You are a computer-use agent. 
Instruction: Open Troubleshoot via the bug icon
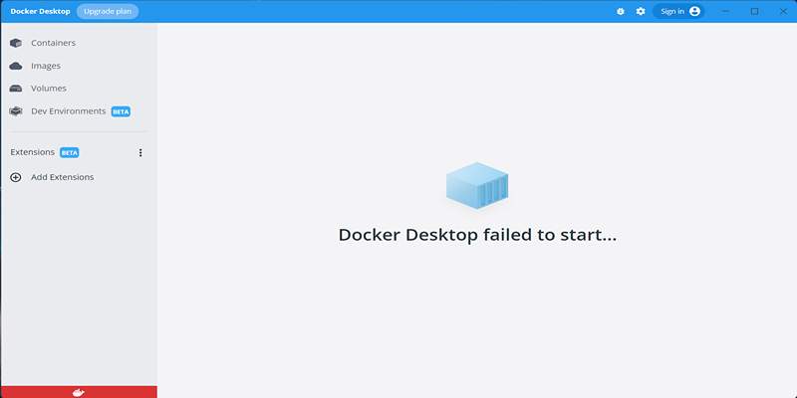[621, 11]
